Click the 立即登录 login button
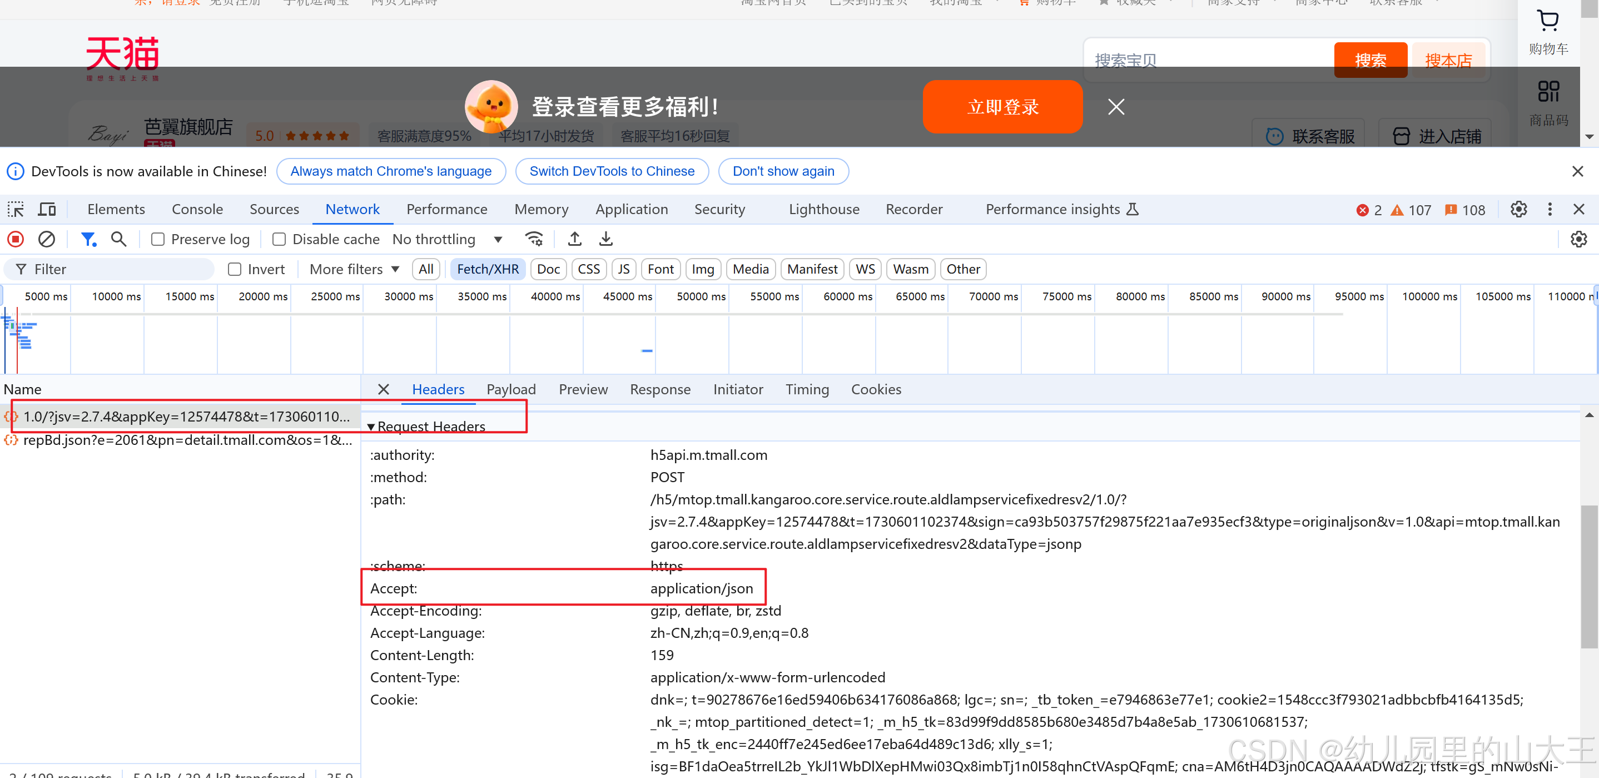This screenshot has height=778, width=1599. [1002, 106]
